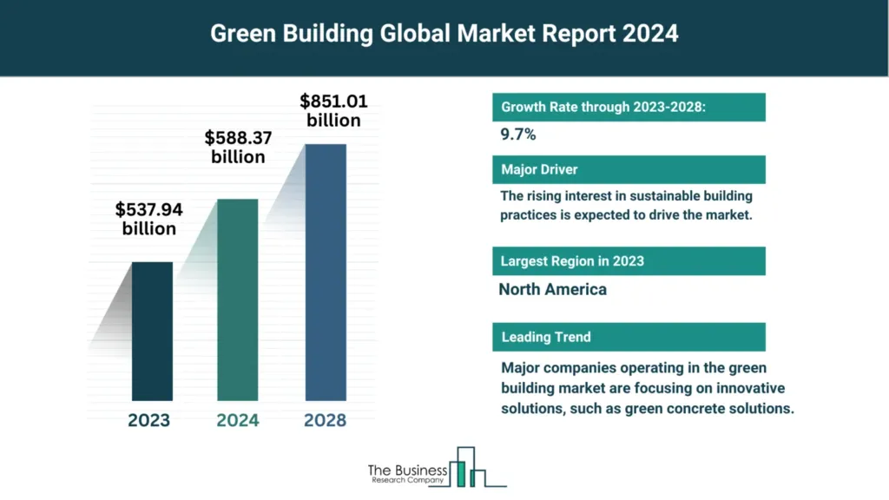
Task: Click the $851.01 billion label
Action: (333, 110)
